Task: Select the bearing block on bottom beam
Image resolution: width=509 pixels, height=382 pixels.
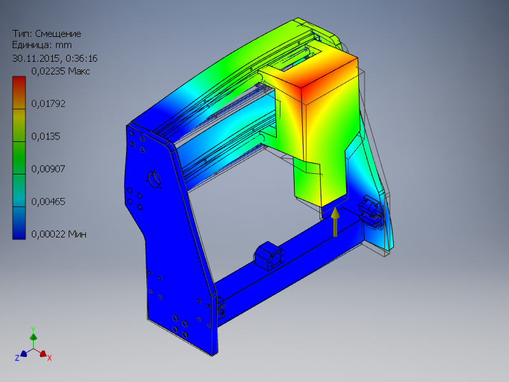Action: 269,256
